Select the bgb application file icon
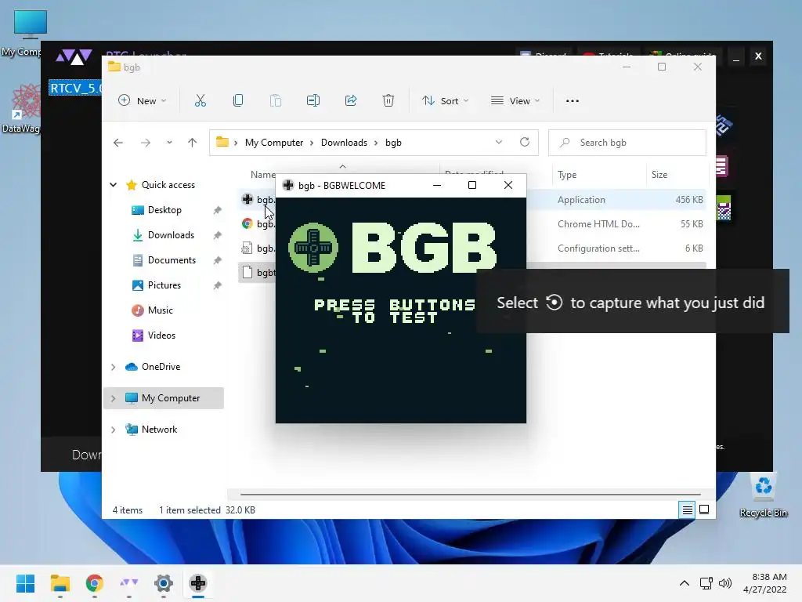The image size is (802, 602). pos(247,200)
